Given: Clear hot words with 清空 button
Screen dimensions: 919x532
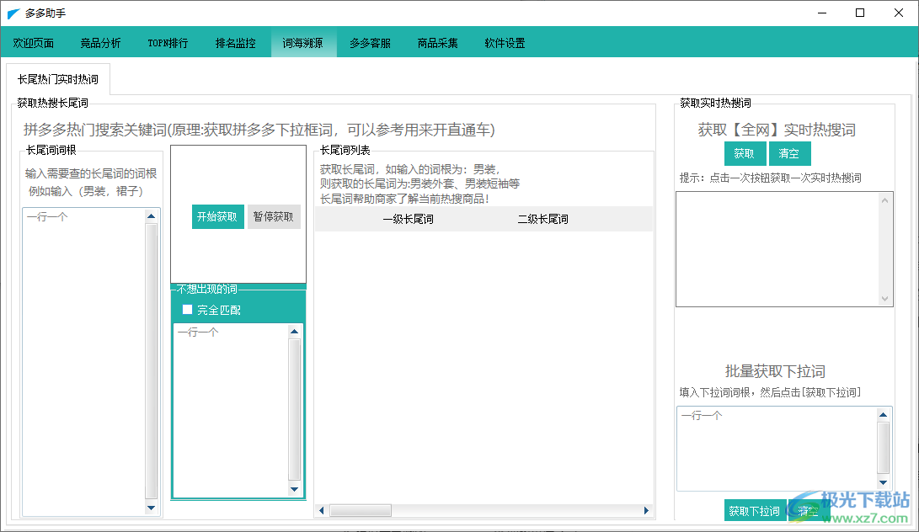Looking at the screenshot, I should coord(789,153).
